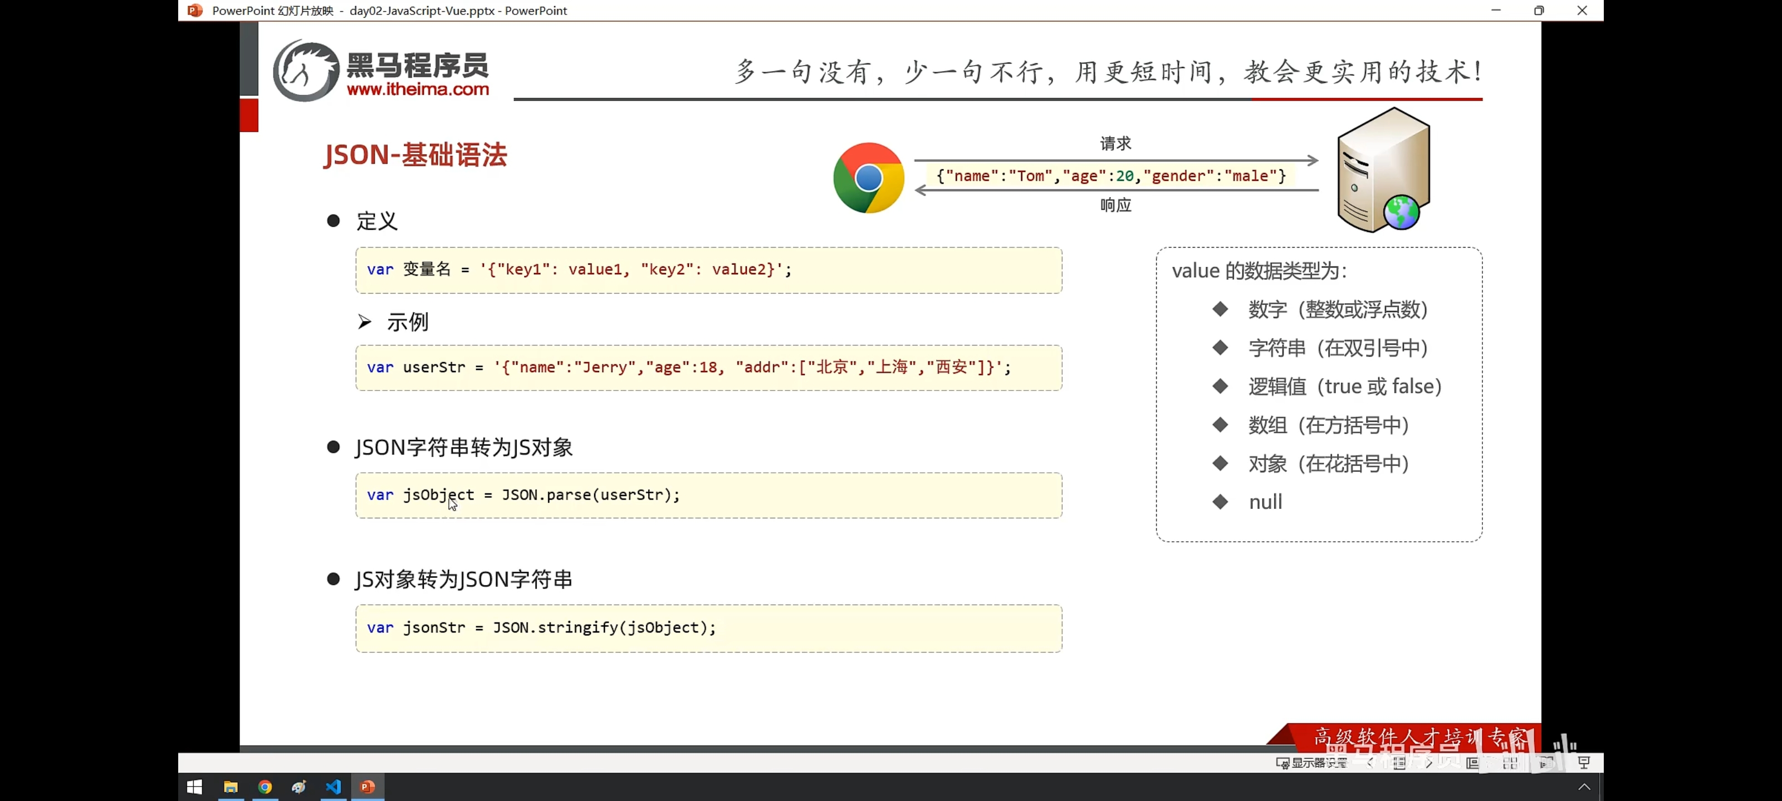Screen dimensions: 1782x801
Task: Switch to Slide Sorter view icon
Action: [1510, 763]
